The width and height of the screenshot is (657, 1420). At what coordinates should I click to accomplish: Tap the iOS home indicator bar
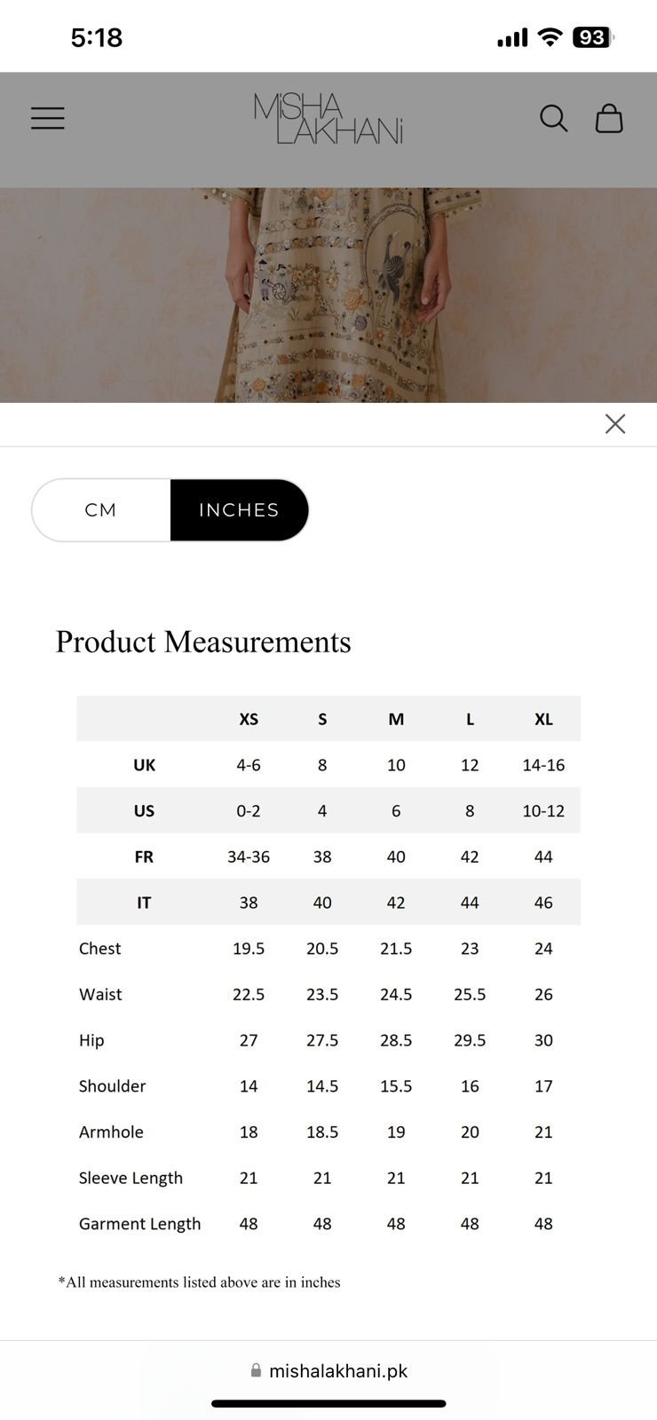point(328,1404)
